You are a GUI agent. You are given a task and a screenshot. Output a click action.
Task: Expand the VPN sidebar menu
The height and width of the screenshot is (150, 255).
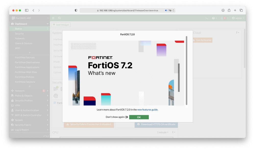[30, 105]
